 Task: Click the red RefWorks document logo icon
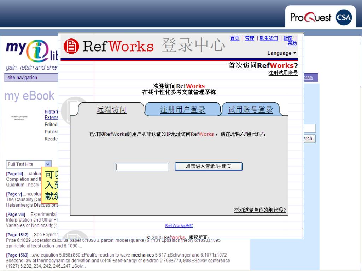click(71, 46)
